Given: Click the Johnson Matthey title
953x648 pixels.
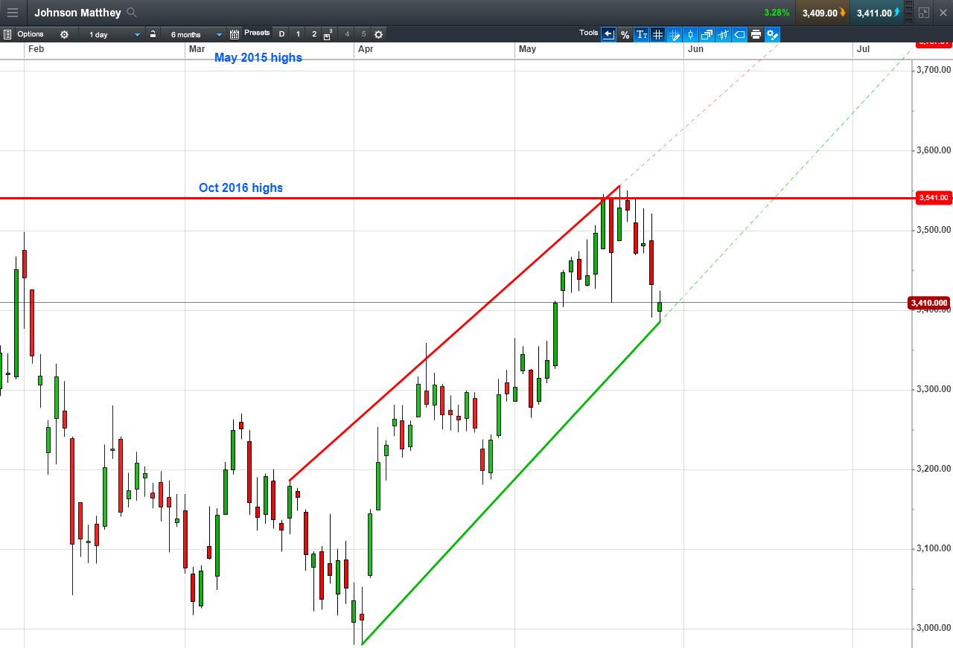Looking at the screenshot, I should 77,13.
